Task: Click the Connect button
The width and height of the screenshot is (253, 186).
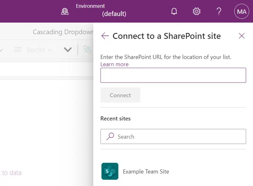Action: point(120,95)
